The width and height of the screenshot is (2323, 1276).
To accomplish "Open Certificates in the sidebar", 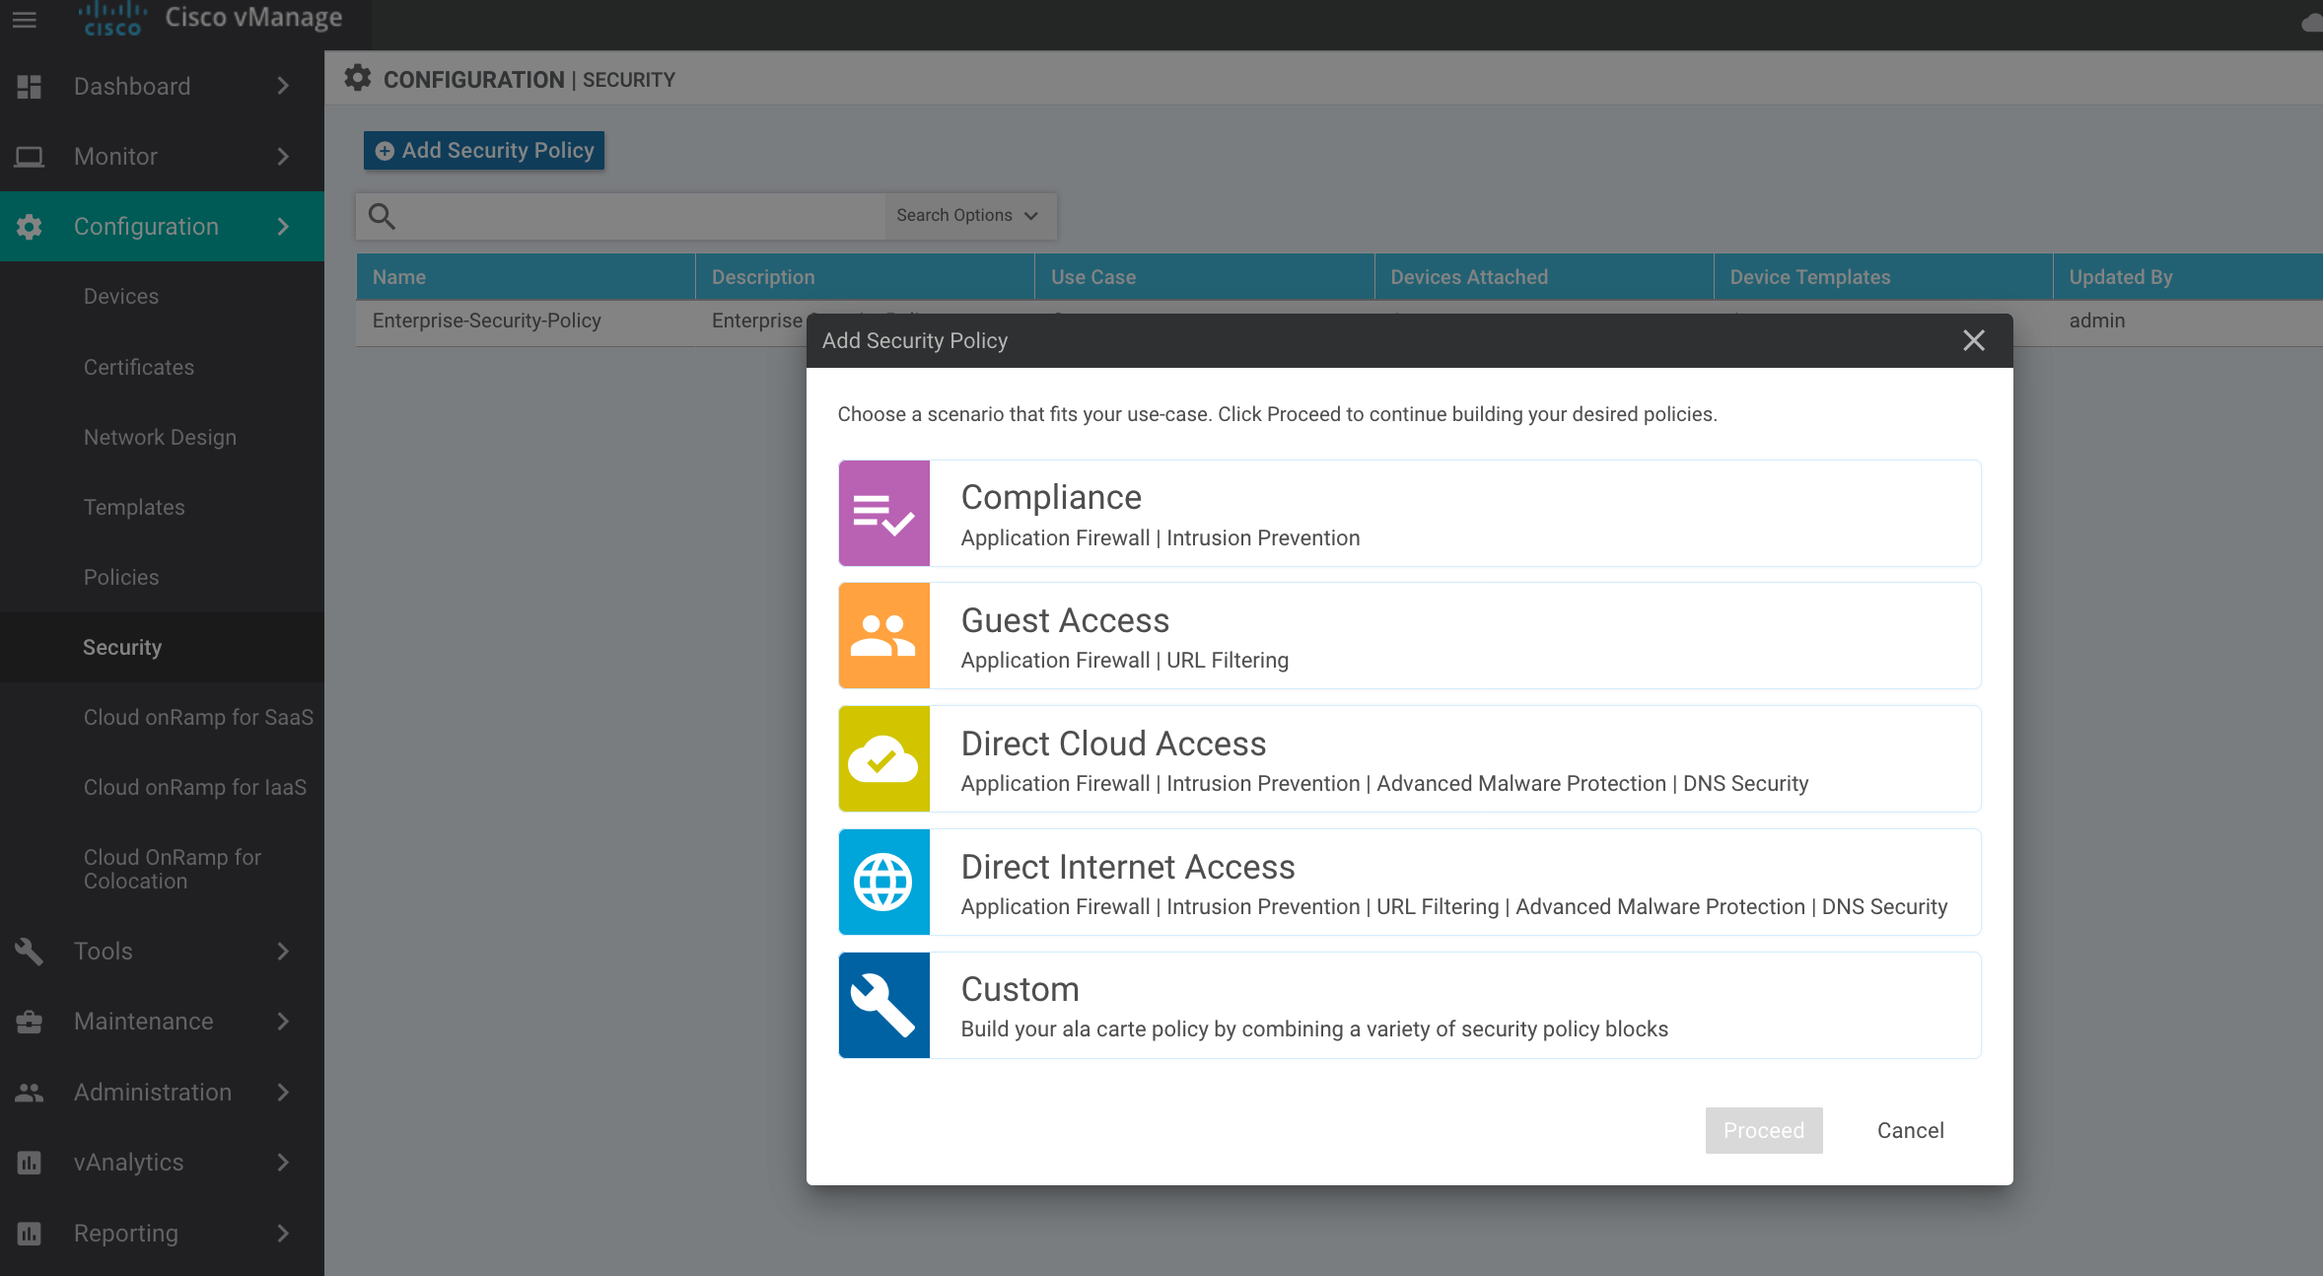I will coord(139,368).
